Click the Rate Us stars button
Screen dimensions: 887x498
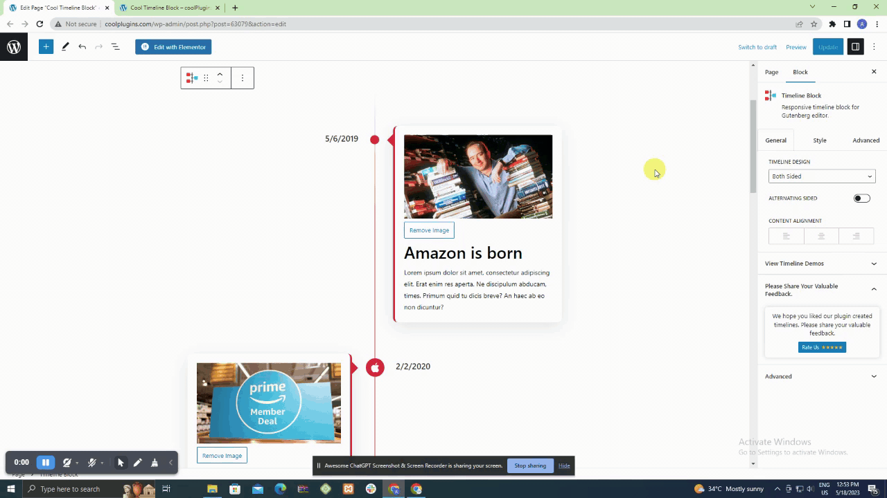tap(822, 347)
